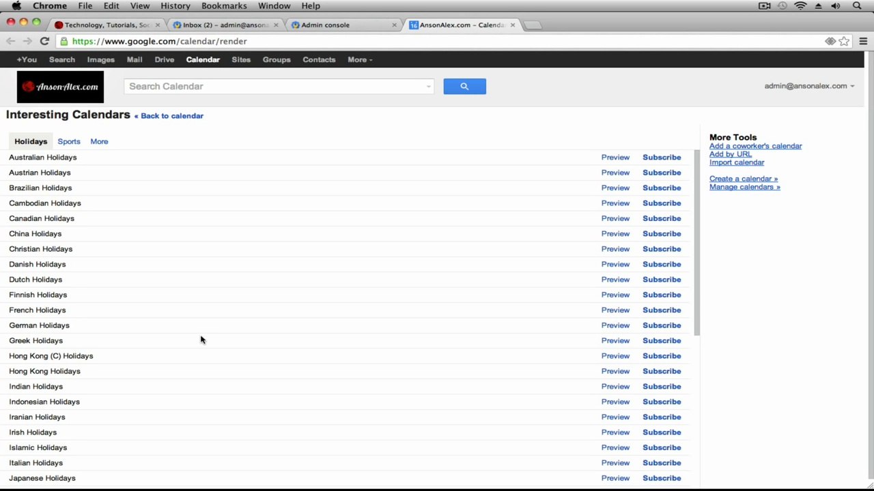Open the Bookmarks menu
The image size is (874, 491).
pos(224,5)
